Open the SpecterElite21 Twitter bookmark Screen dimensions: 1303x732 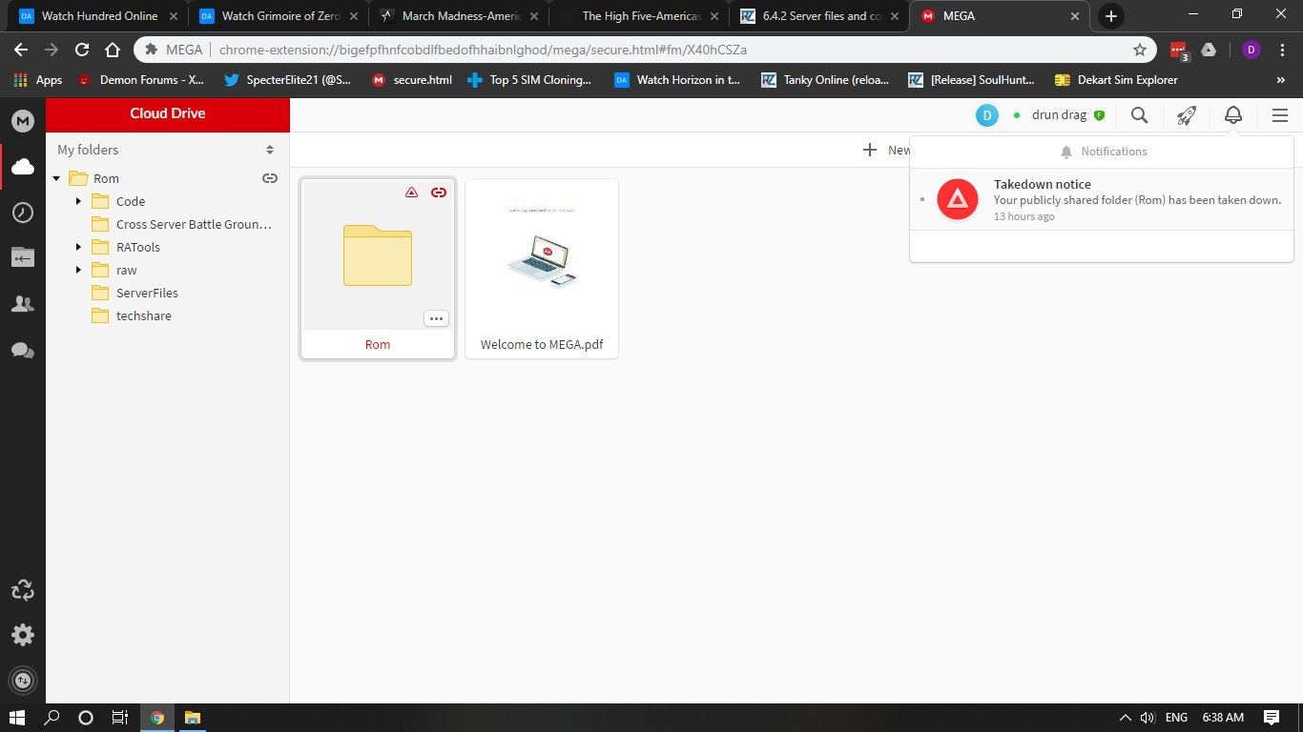[x=287, y=80]
